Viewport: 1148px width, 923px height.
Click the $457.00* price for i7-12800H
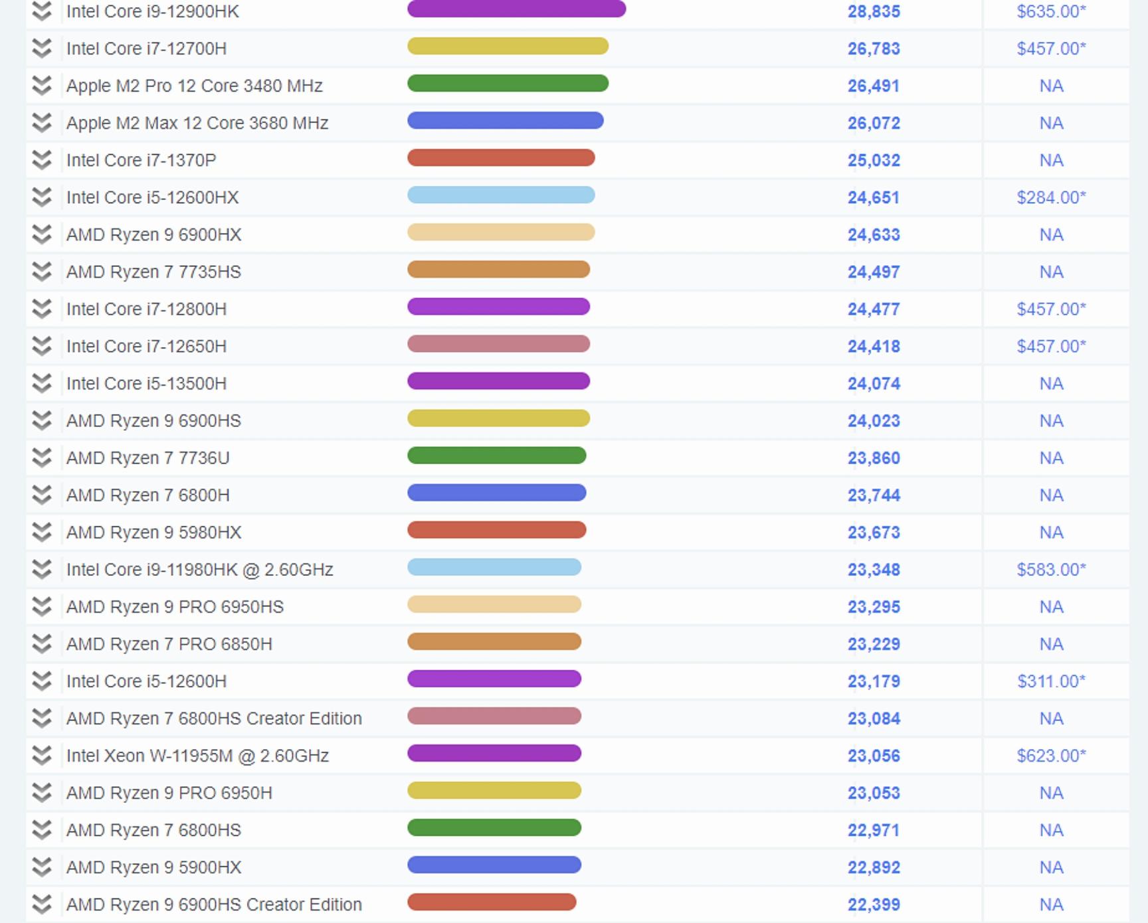1051,309
